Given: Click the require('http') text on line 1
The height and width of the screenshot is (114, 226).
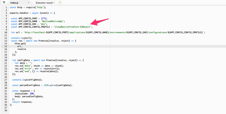Looking at the screenshot, I should click(36, 7).
